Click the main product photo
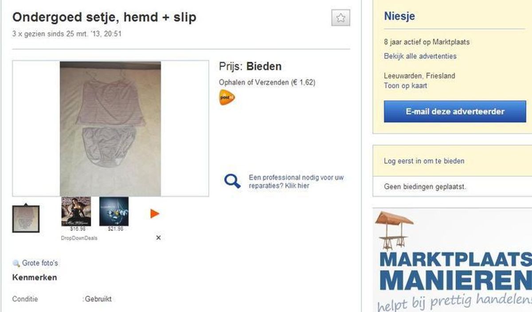 (x=110, y=128)
